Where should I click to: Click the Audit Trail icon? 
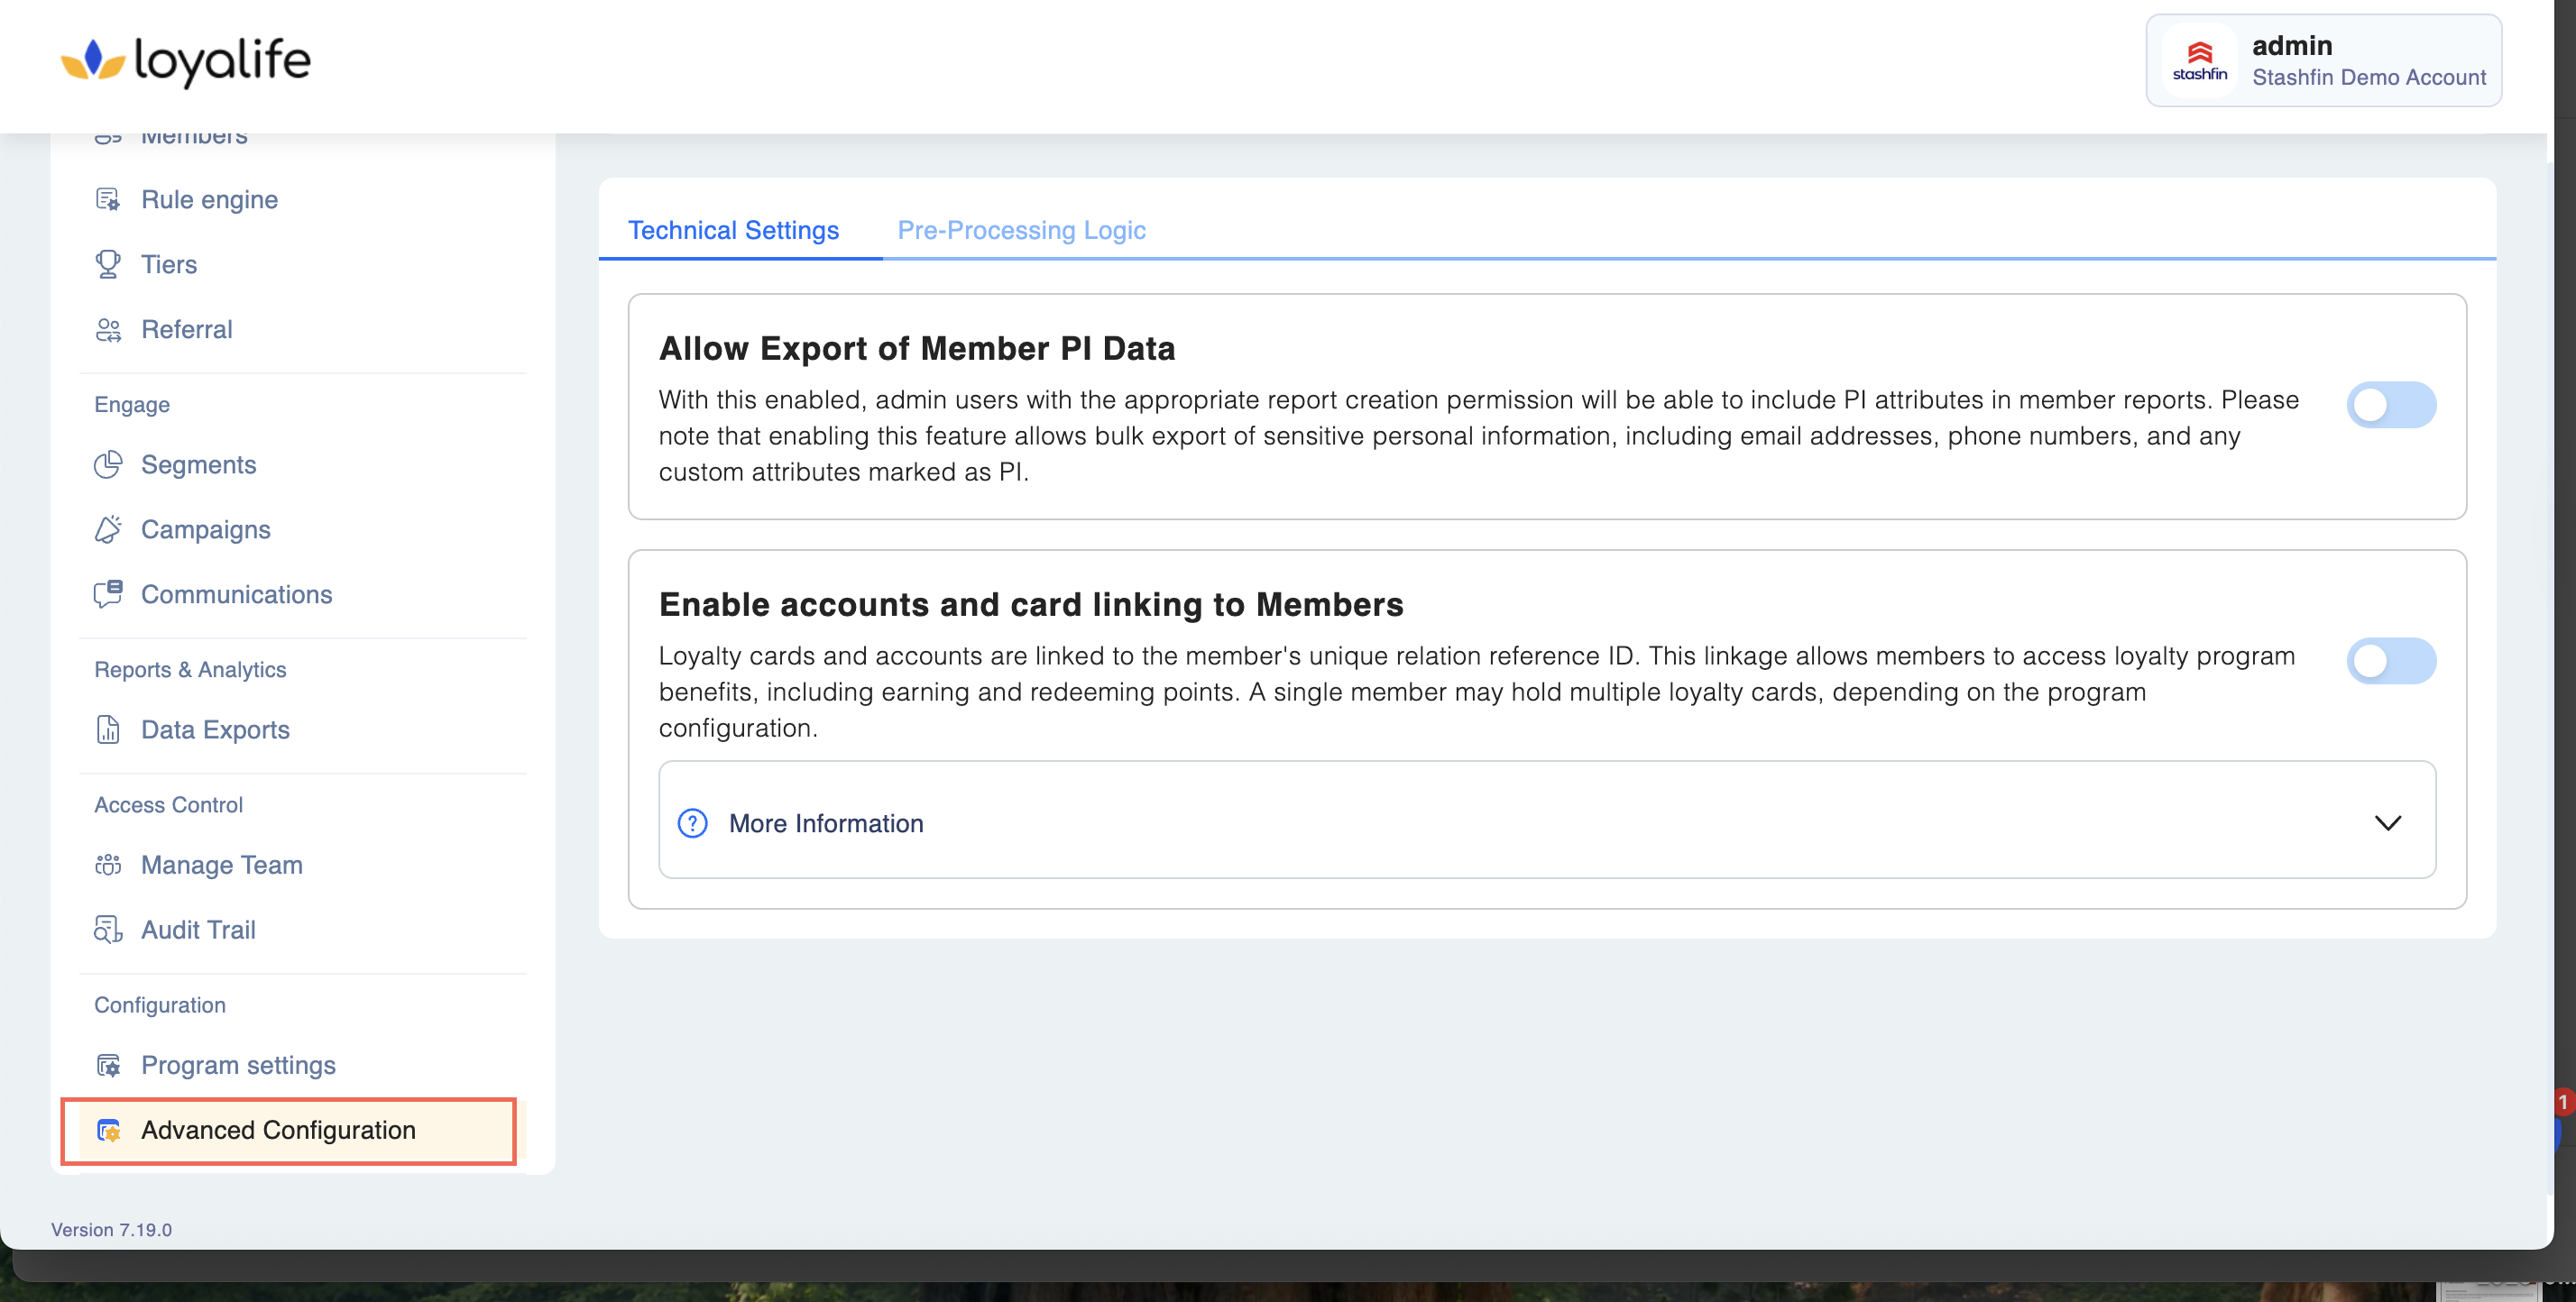[x=108, y=930]
